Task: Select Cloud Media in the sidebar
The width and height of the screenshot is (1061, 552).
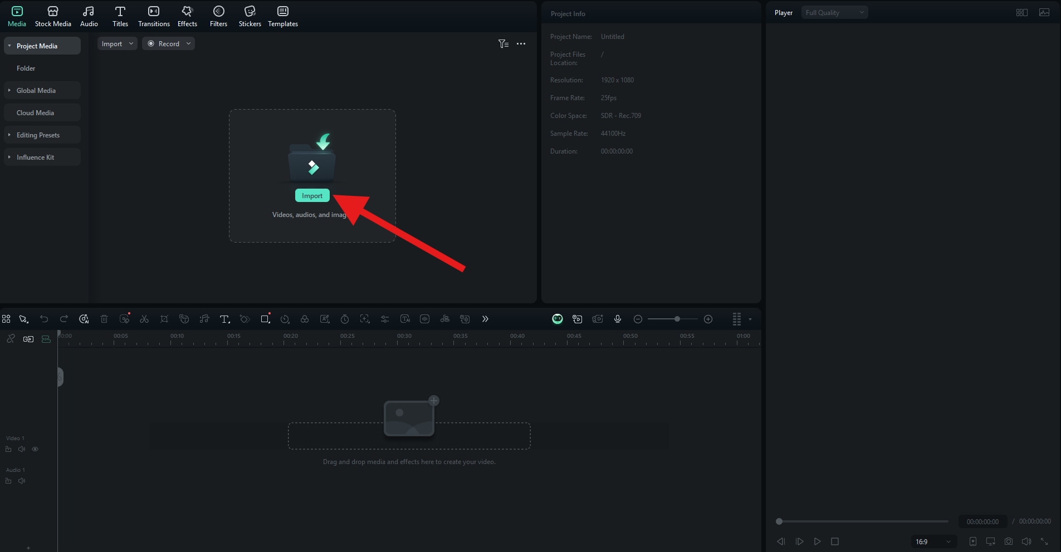Action: pos(42,112)
